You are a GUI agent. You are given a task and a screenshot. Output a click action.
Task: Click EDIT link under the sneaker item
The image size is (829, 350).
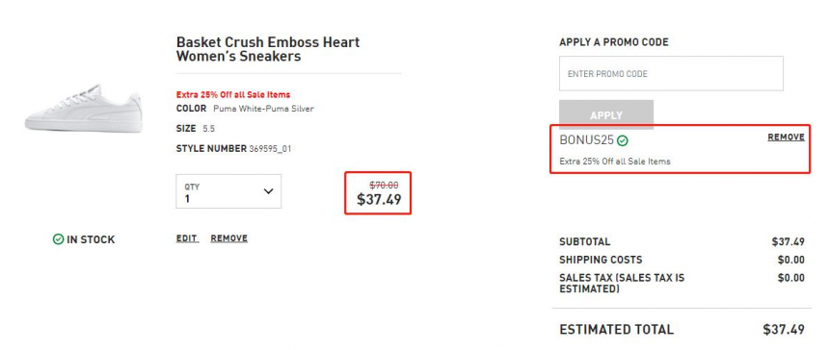[x=187, y=238]
